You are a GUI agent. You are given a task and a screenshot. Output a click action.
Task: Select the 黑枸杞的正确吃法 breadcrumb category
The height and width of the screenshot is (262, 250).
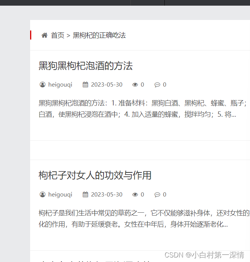(x=99, y=35)
